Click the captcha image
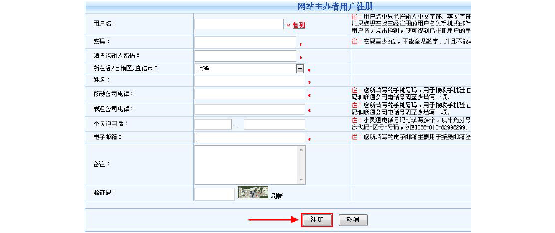555x233 pixels. [x=253, y=192]
